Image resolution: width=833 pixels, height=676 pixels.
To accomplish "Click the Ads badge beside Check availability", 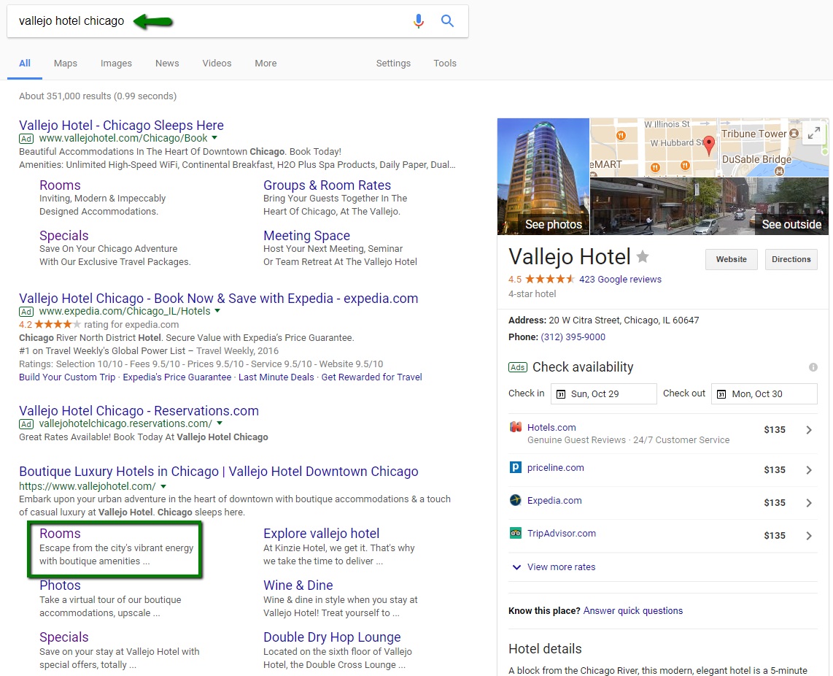I will pyautogui.click(x=517, y=367).
